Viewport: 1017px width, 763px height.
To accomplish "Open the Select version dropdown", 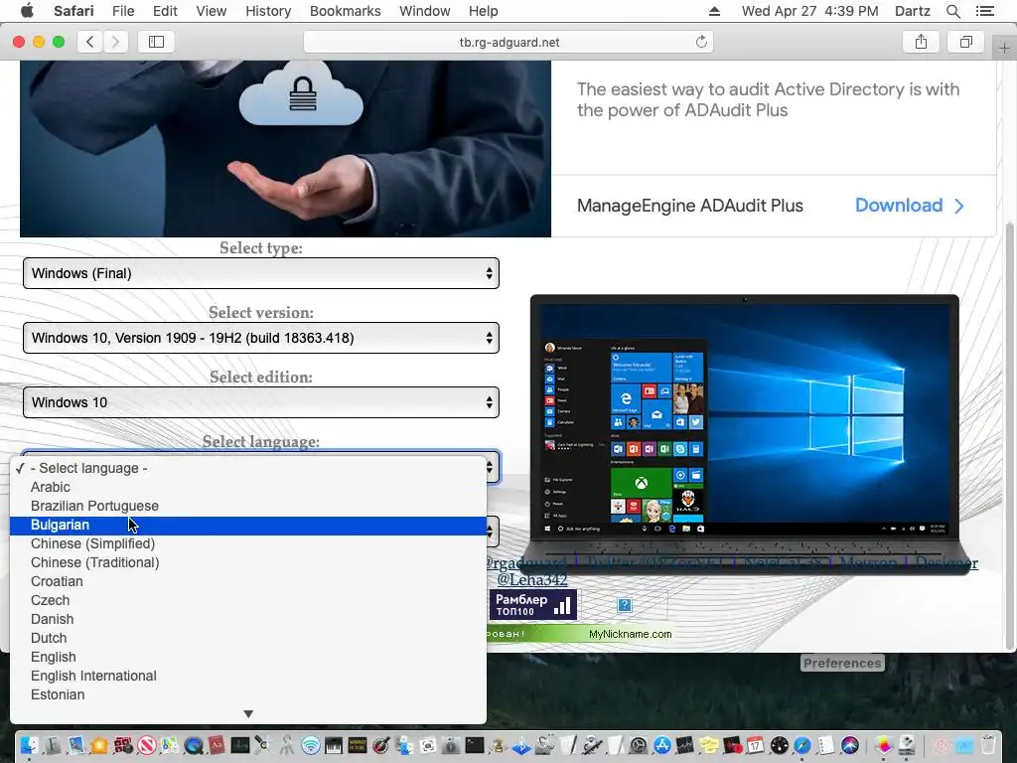I will [261, 338].
